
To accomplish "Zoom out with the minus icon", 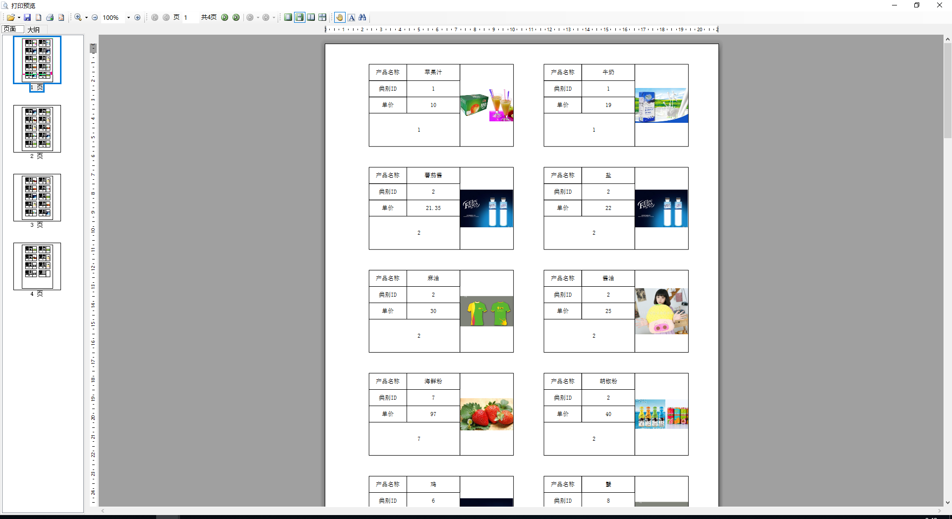I will pyautogui.click(x=95, y=17).
